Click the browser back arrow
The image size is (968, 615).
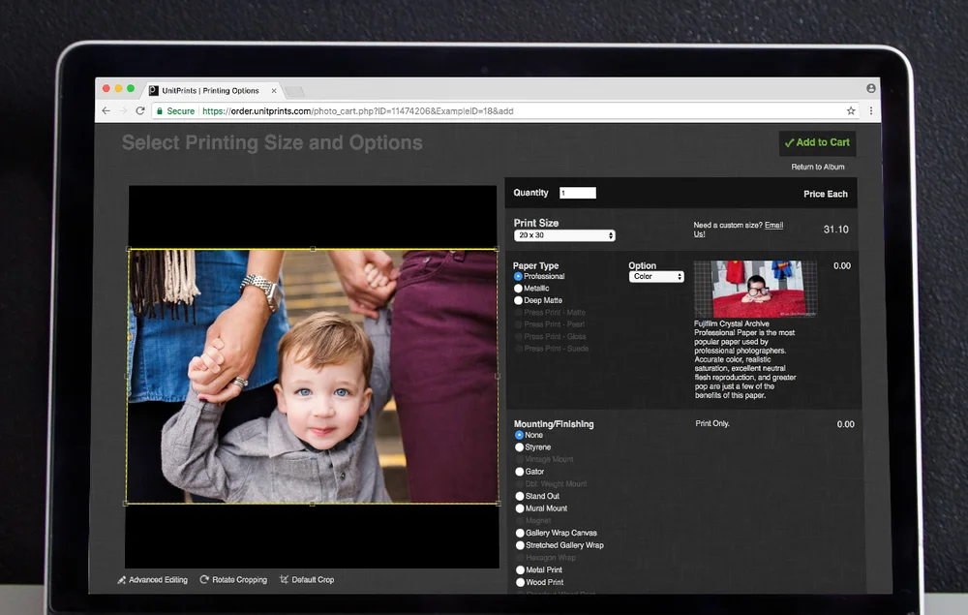tap(106, 111)
